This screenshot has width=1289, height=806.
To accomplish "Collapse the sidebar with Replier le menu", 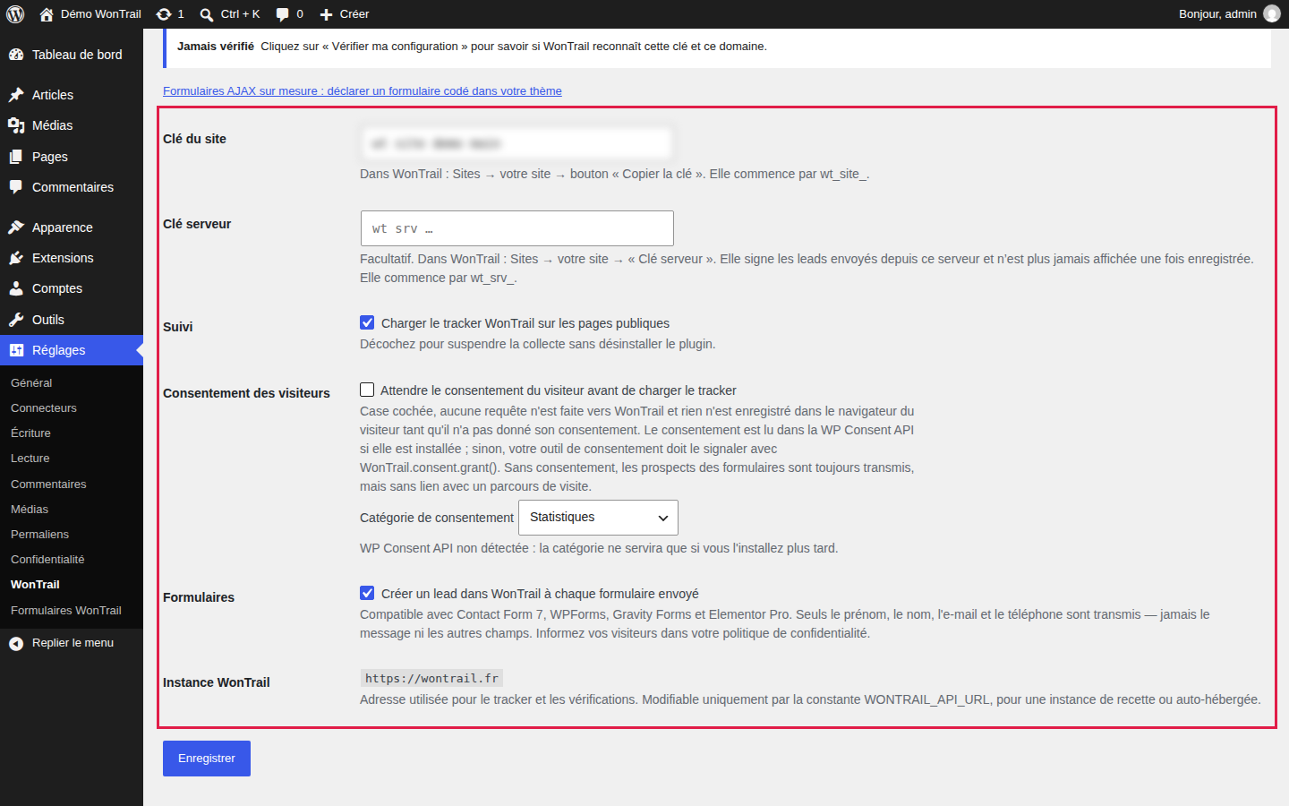I will click(72, 643).
